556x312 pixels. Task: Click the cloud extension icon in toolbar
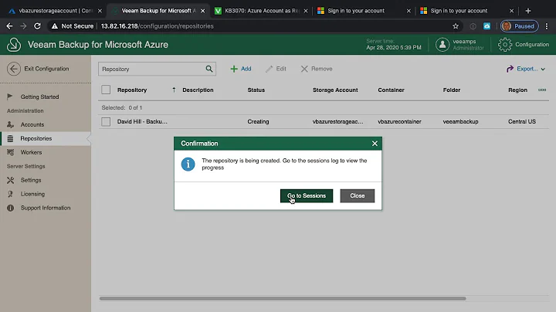click(486, 26)
